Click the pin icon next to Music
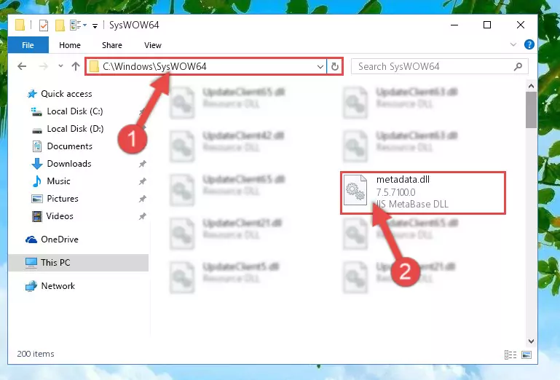The width and height of the screenshot is (560, 380). 143,181
